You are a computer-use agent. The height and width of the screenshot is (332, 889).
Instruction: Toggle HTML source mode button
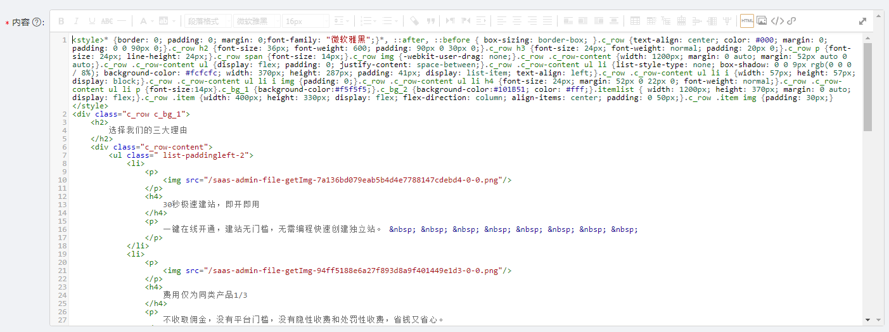747,21
